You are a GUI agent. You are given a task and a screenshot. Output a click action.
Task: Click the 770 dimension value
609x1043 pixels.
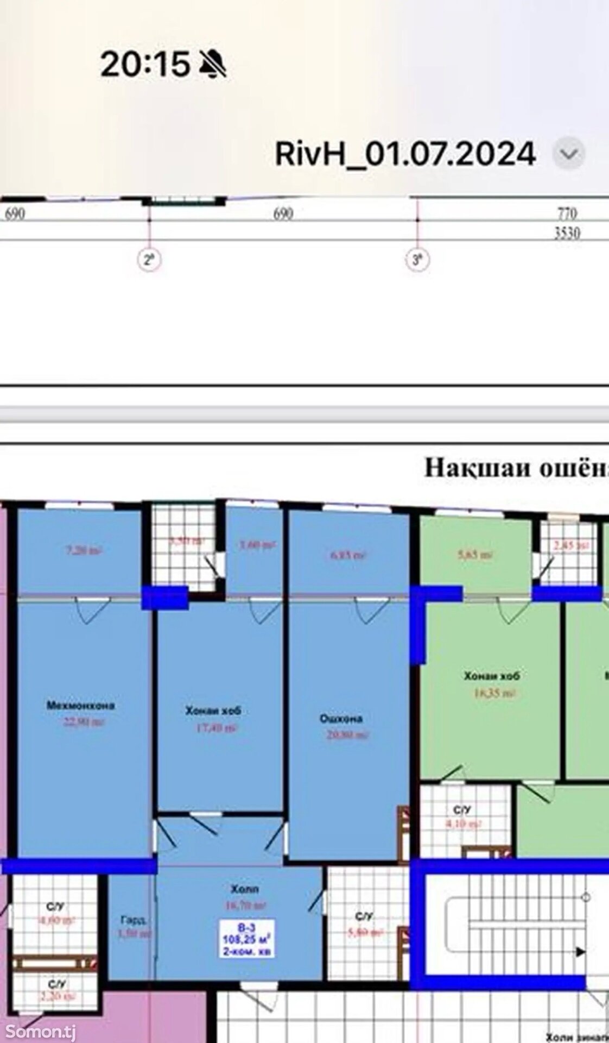coord(567,213)
